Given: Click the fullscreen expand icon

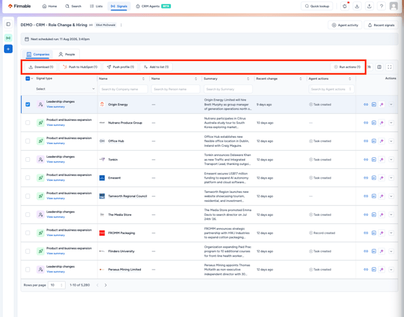Looking at the screenshot, I should click(x=390, y=67).
